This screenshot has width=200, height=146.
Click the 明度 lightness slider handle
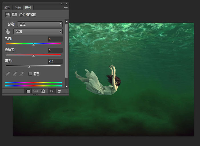[x=29, y=67]
